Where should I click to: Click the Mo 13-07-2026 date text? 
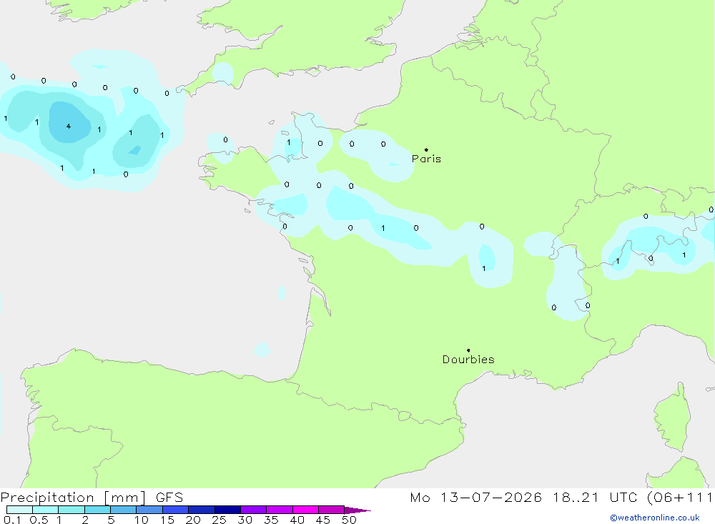[475, 498]
